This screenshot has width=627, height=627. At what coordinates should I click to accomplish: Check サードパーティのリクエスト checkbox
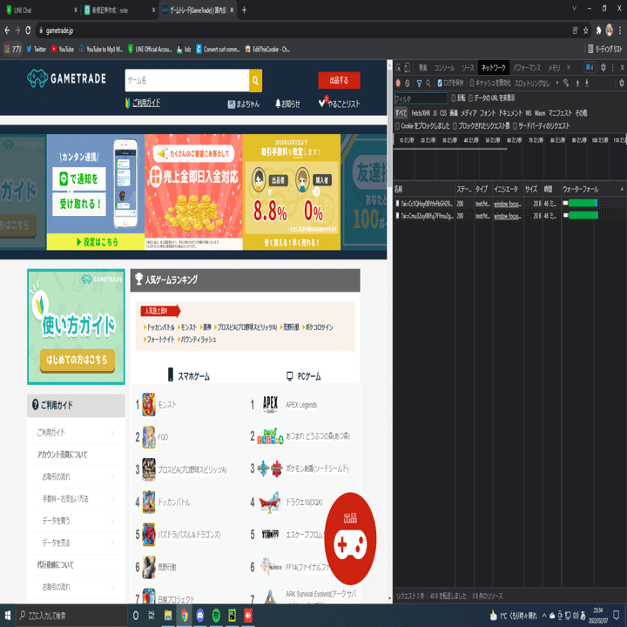[515, 126]
